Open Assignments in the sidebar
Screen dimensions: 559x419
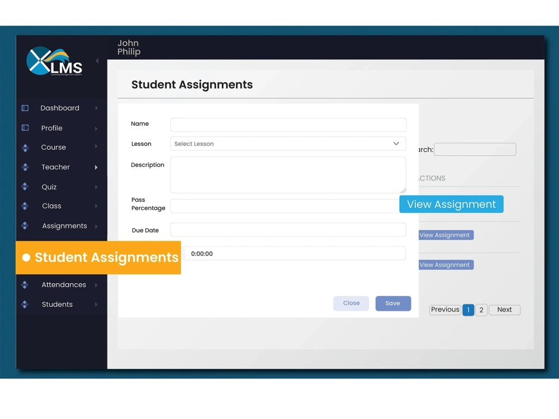point(64,226)
